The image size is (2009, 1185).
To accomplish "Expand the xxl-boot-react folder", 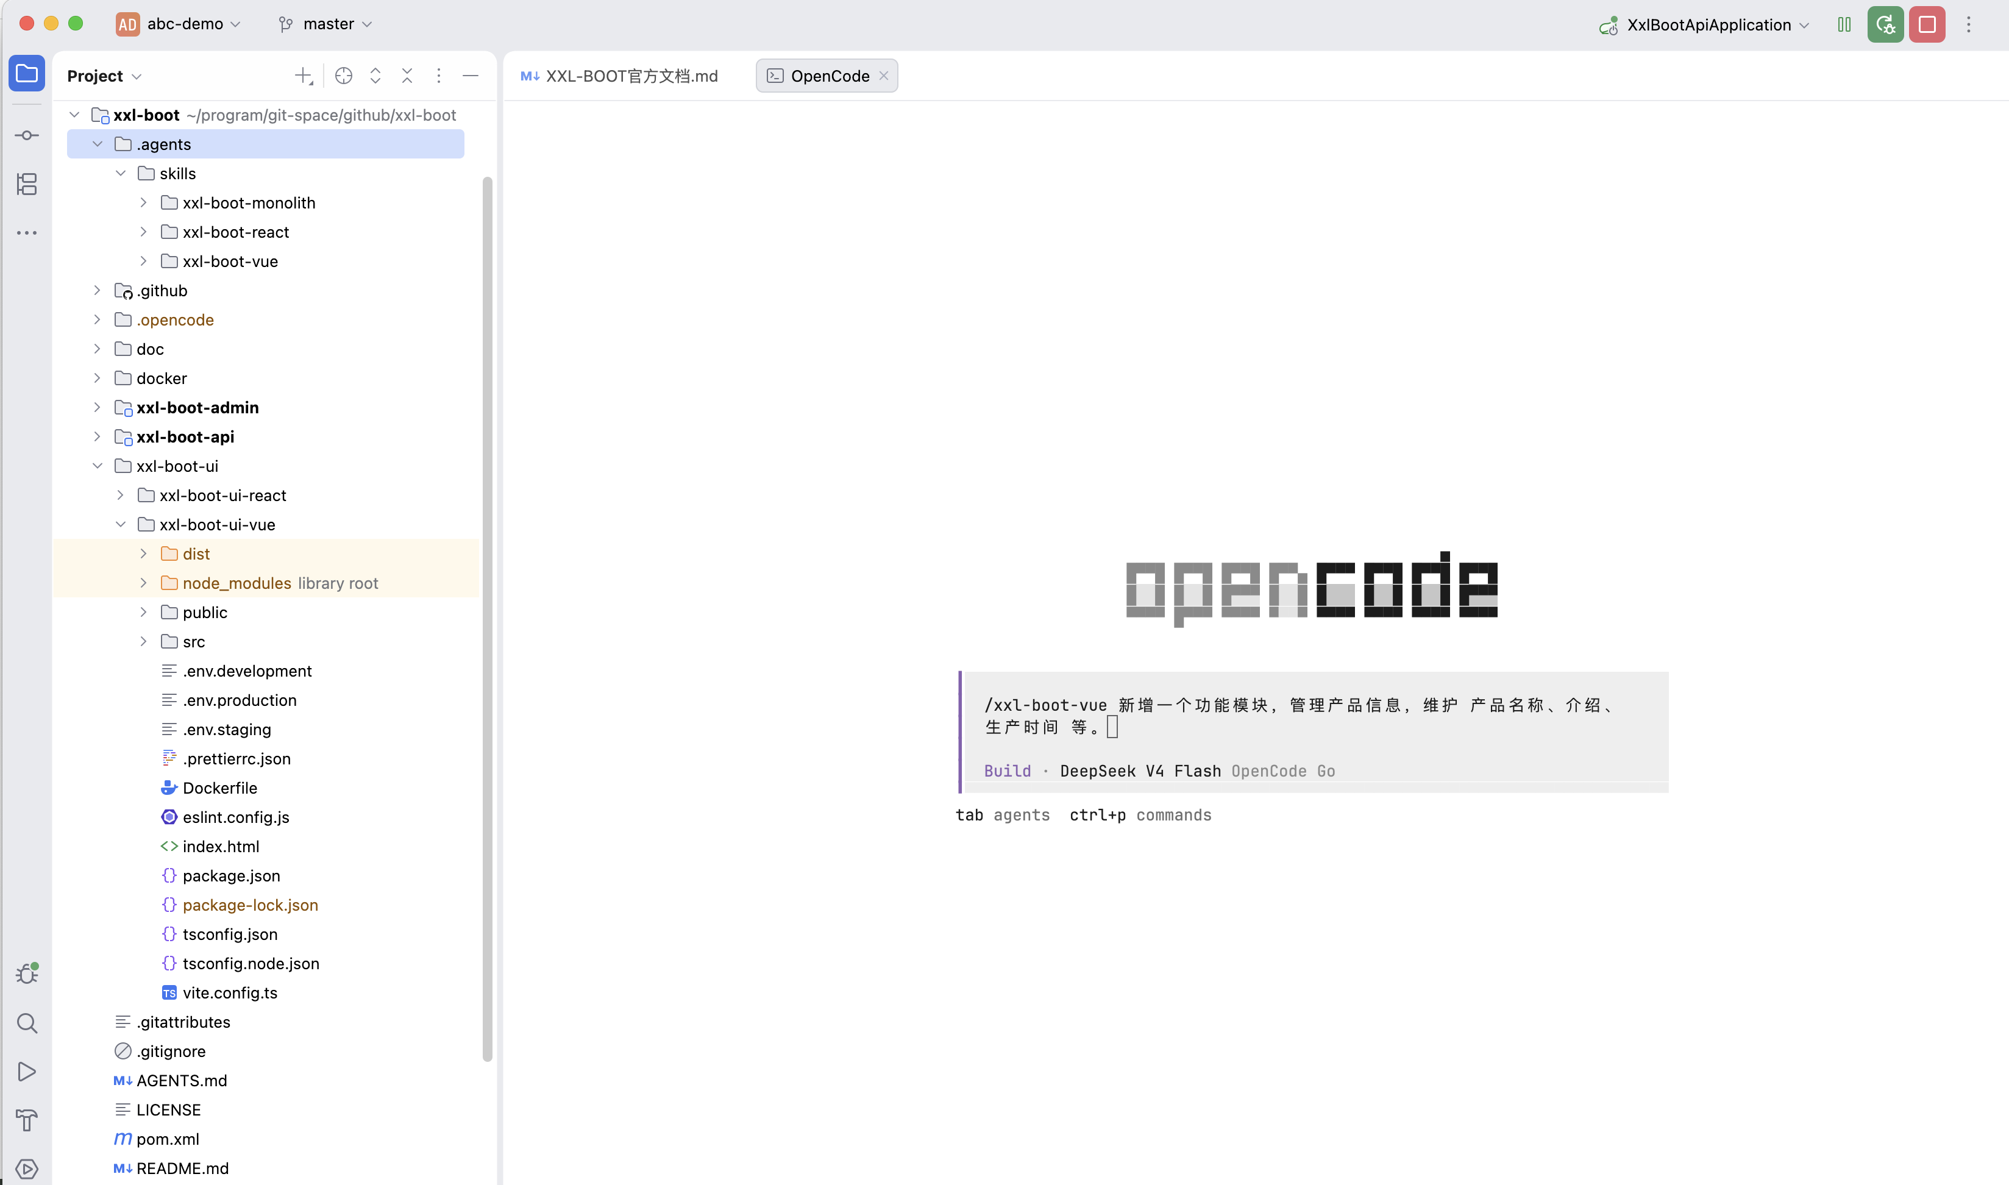I will pyautogui.click(x=143, y=232).
